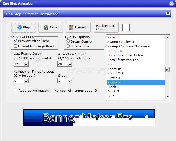The width and height of the screenshot is (176, 141).
Task: Select the Smaller File radio option
Action: tap(68, 46)
